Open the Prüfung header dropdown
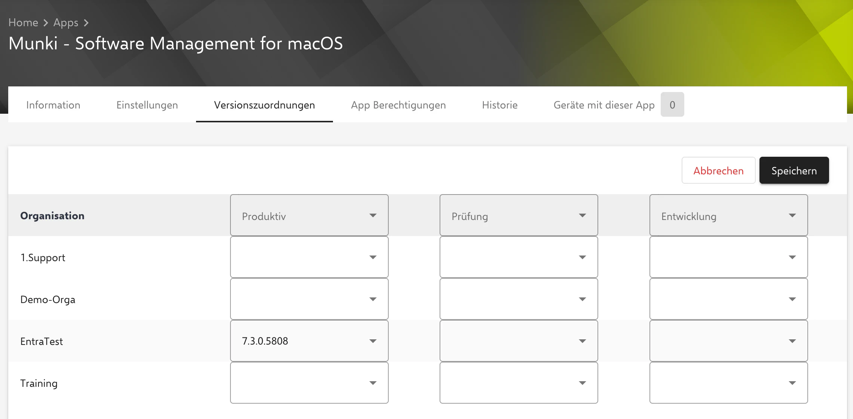 coord(519,215)
